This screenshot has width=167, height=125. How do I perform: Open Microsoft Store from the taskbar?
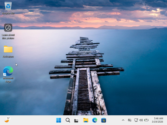click(104, 120)
